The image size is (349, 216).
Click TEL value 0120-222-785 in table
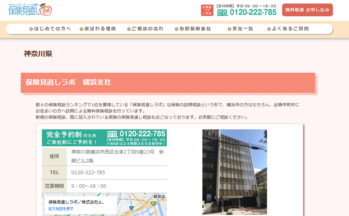[88, 172]
